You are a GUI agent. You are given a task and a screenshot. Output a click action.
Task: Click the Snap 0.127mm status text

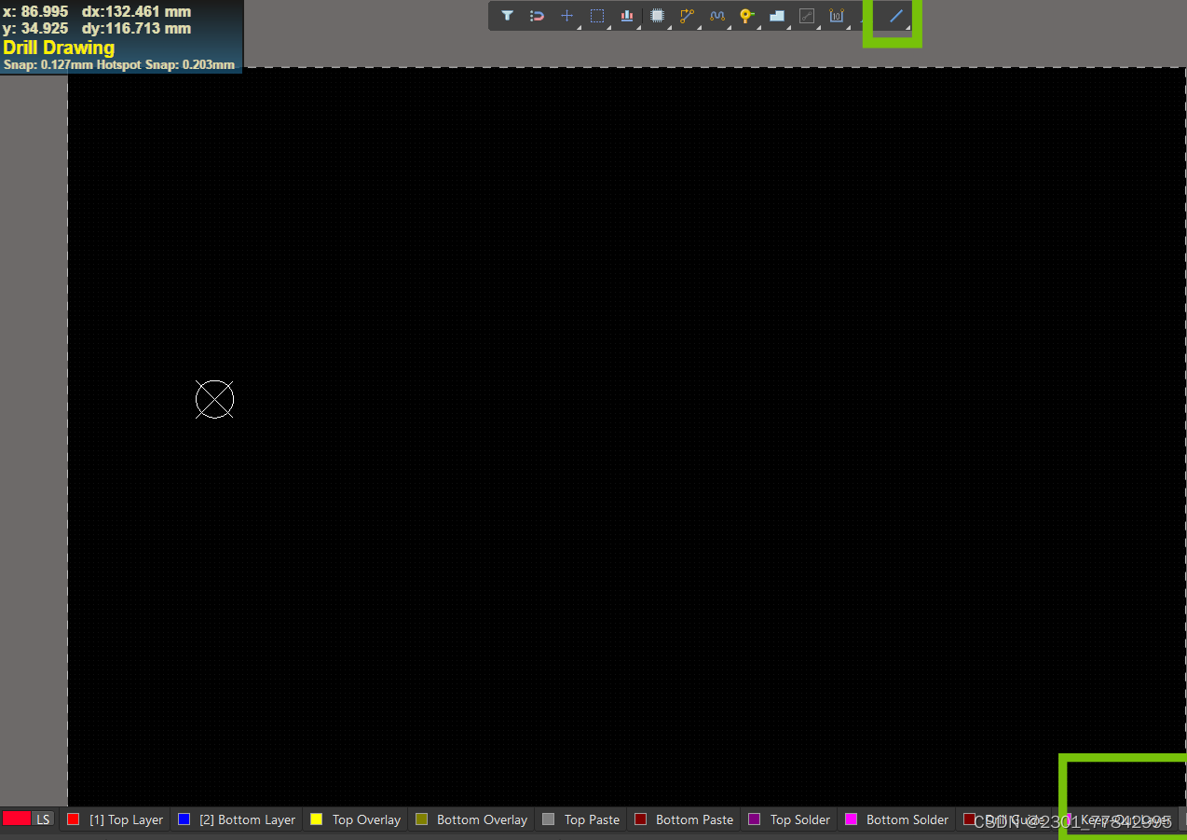tap(48, 65)
